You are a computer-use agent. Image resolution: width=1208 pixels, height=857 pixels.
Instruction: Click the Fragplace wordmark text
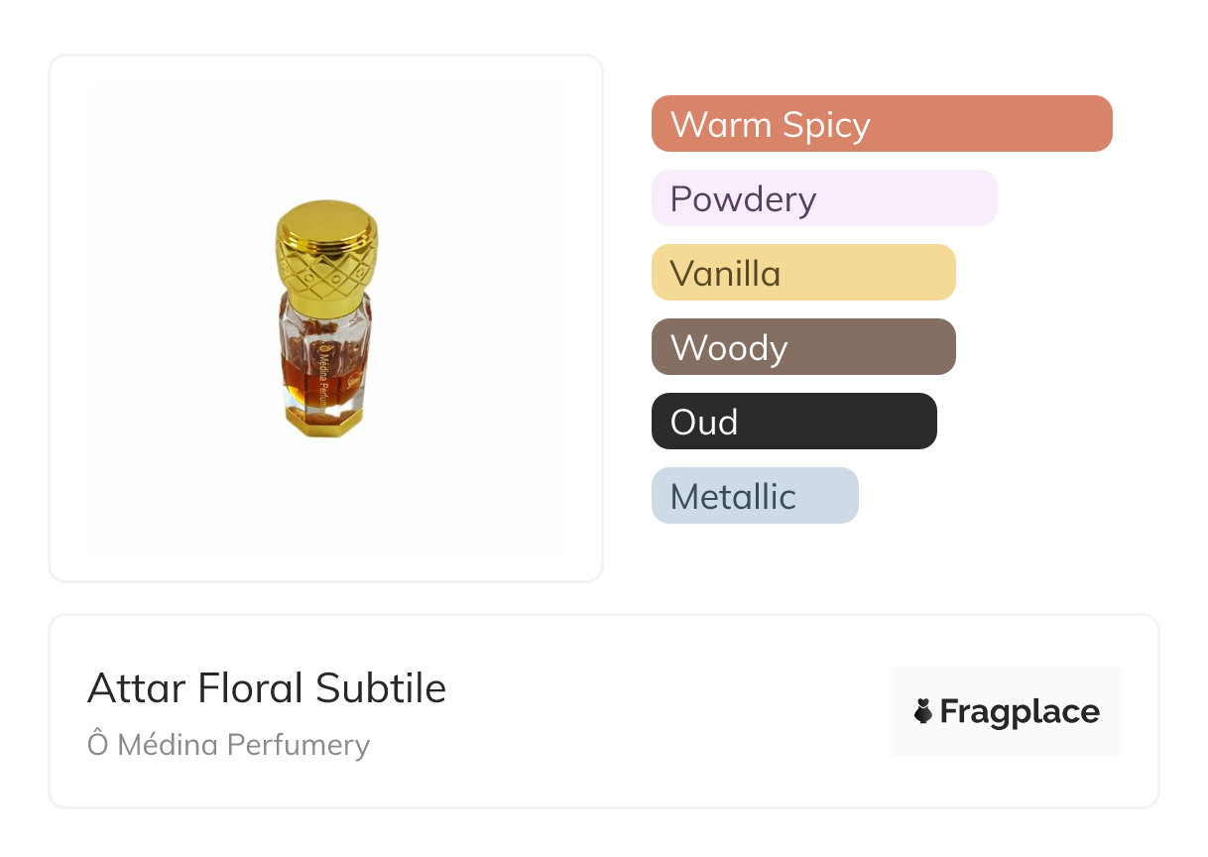coord(1020,712)
